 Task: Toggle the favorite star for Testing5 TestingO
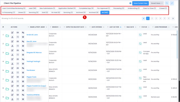[23, 64]
